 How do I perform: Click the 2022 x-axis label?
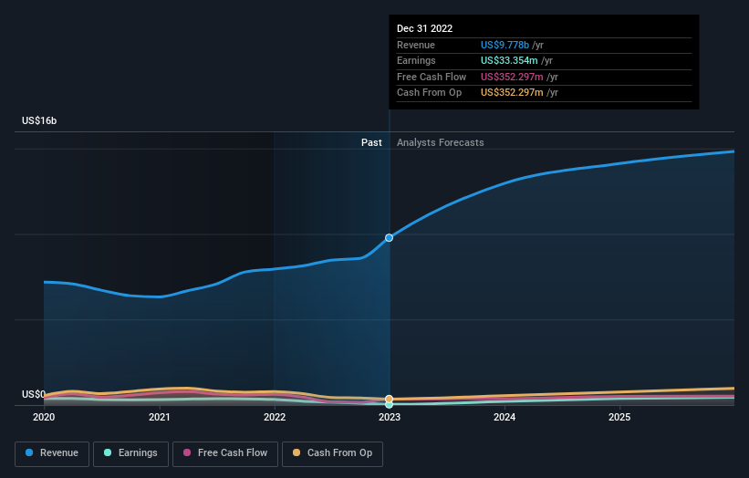tap(275, 417)
